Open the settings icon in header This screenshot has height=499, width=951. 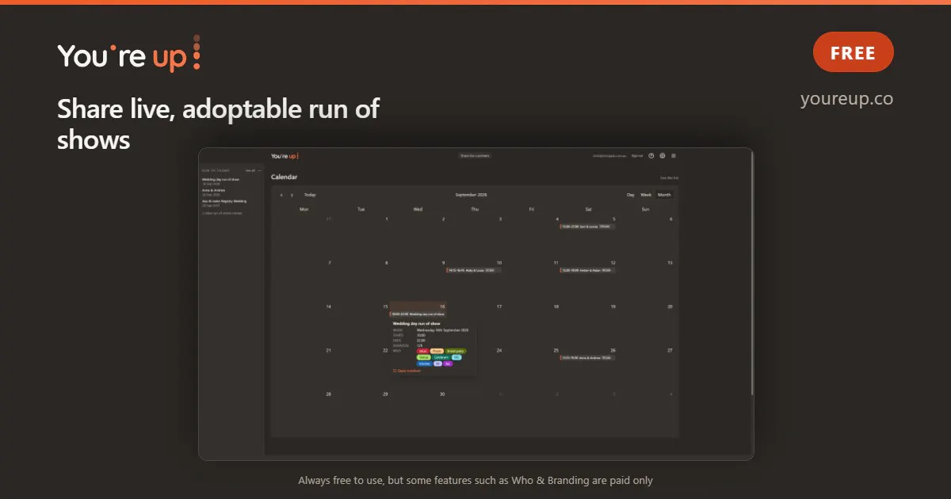(x=663, y=156)
